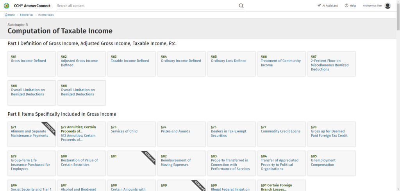Open §85 Unemployment Compensation tile
This screenshot has height=191, width=400.
click(x=332, y=163)
